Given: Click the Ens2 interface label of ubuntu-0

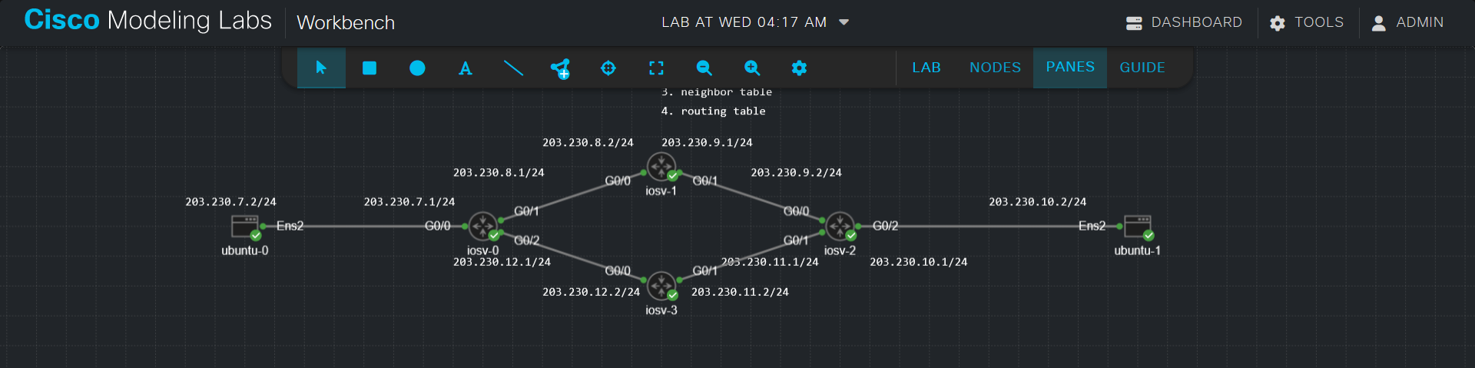Looking at the screenshot, I should click(290, 226).
